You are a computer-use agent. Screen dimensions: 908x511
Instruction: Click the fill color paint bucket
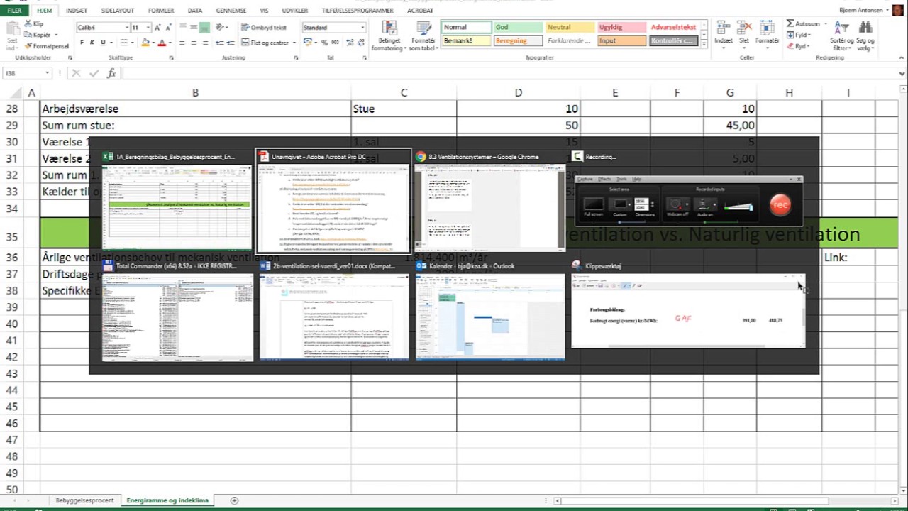[145, 43]
